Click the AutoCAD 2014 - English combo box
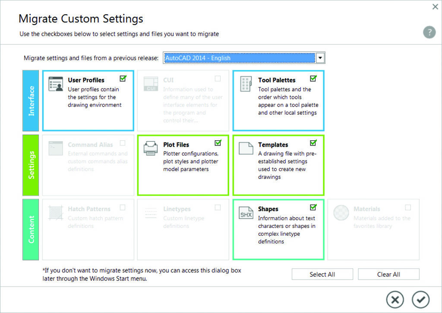The height and width of the screenshot is (313, 442). [240, 58]
